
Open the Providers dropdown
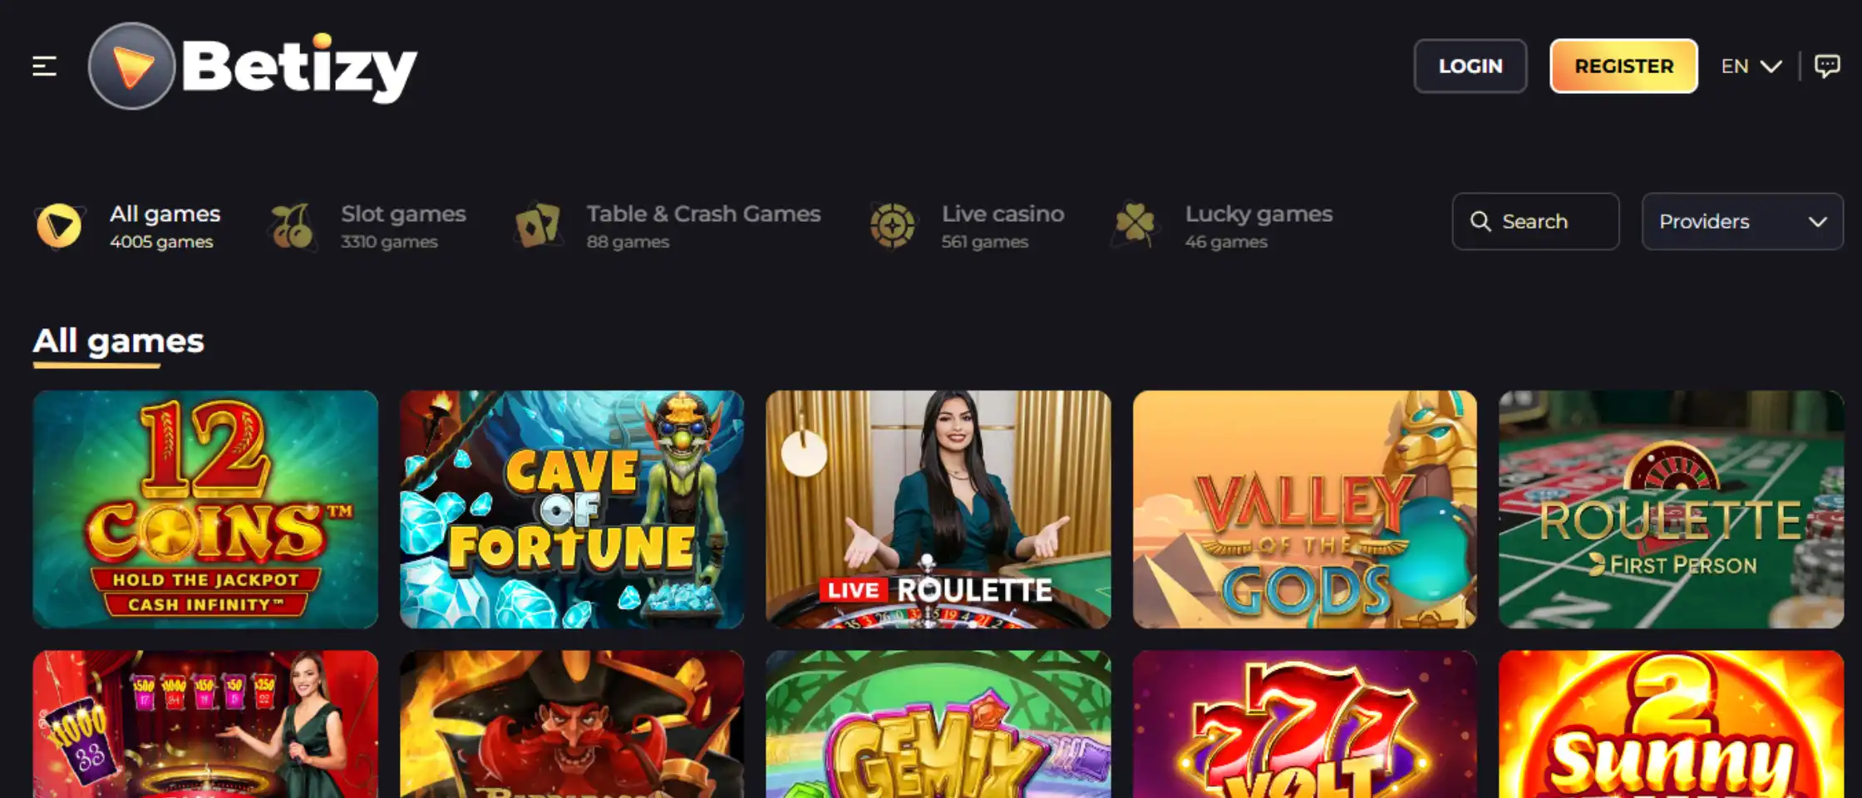(1742, 221)
